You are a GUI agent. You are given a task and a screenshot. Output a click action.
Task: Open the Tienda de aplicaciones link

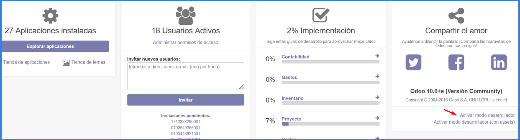click(26, 62)
